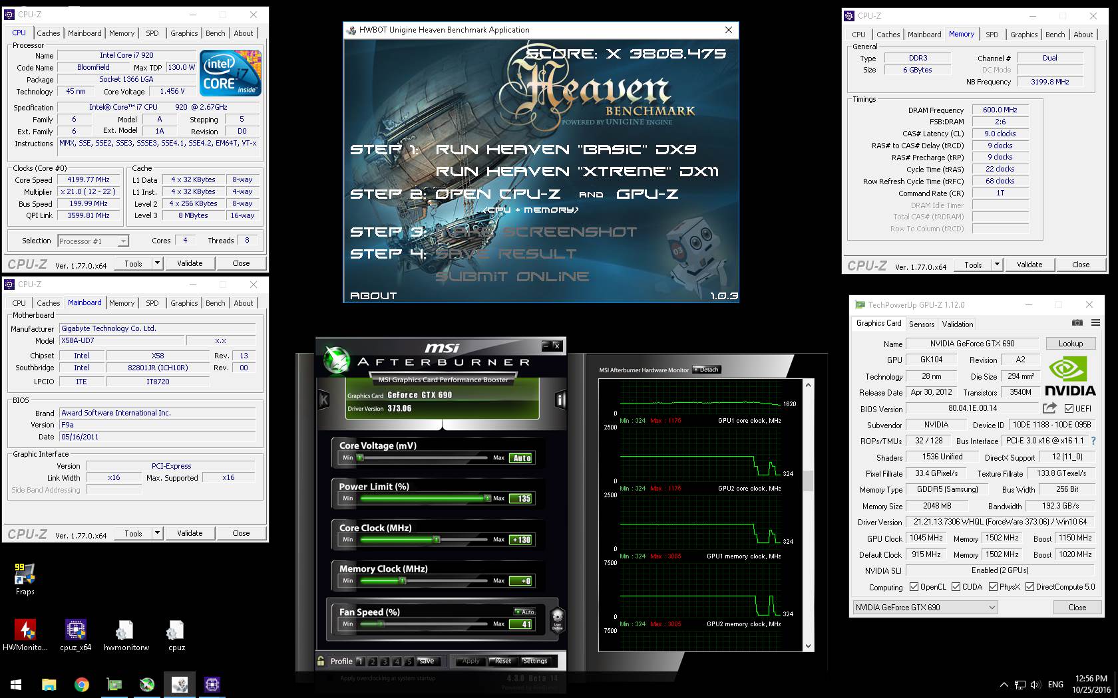Click the taskbar network icon
Screen dimensions: 1118x698
[1020, 684]
